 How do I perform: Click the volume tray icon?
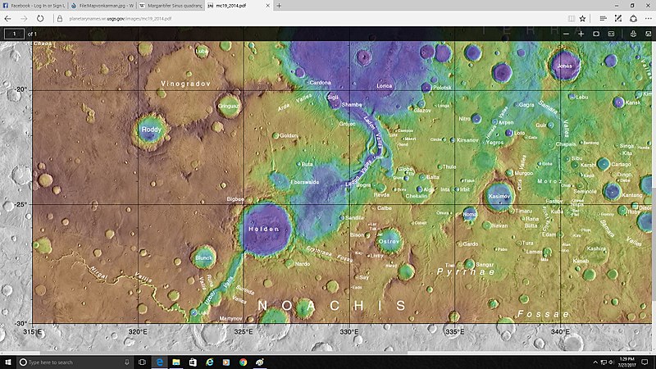[x=612, y=362]
